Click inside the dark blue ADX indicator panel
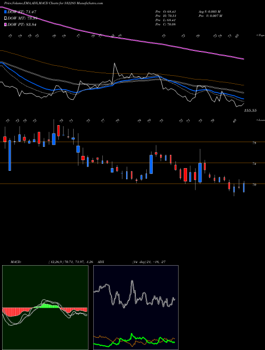The image size is (265, 350). pos(136,308)
